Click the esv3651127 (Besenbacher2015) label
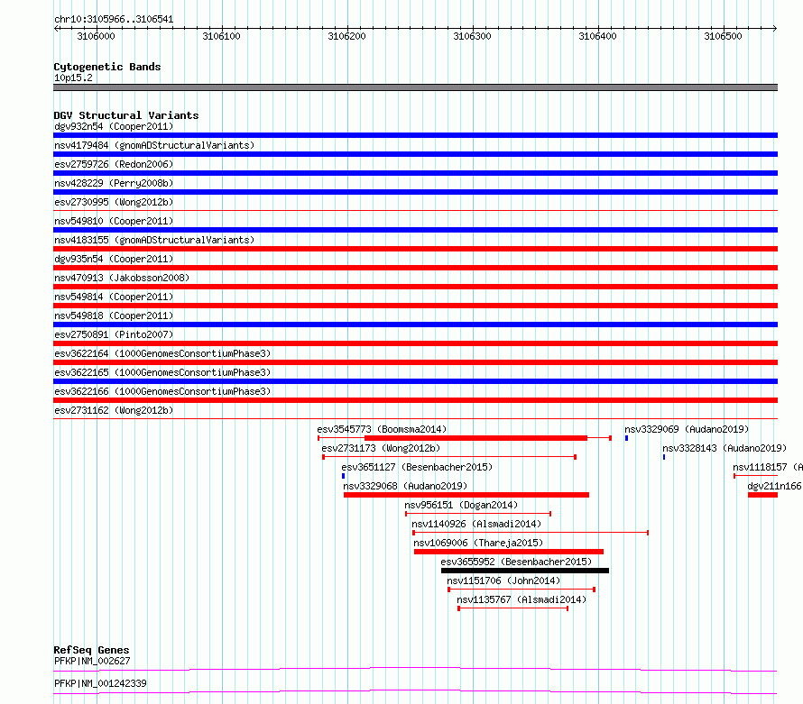Viewport: 803px width, 704px height. [x=417, y=467]
